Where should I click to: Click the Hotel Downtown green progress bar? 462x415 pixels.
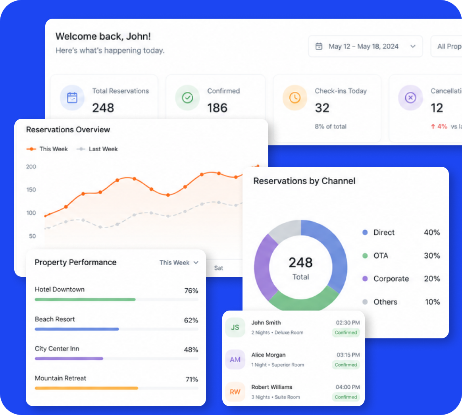(x=85, y=299)
